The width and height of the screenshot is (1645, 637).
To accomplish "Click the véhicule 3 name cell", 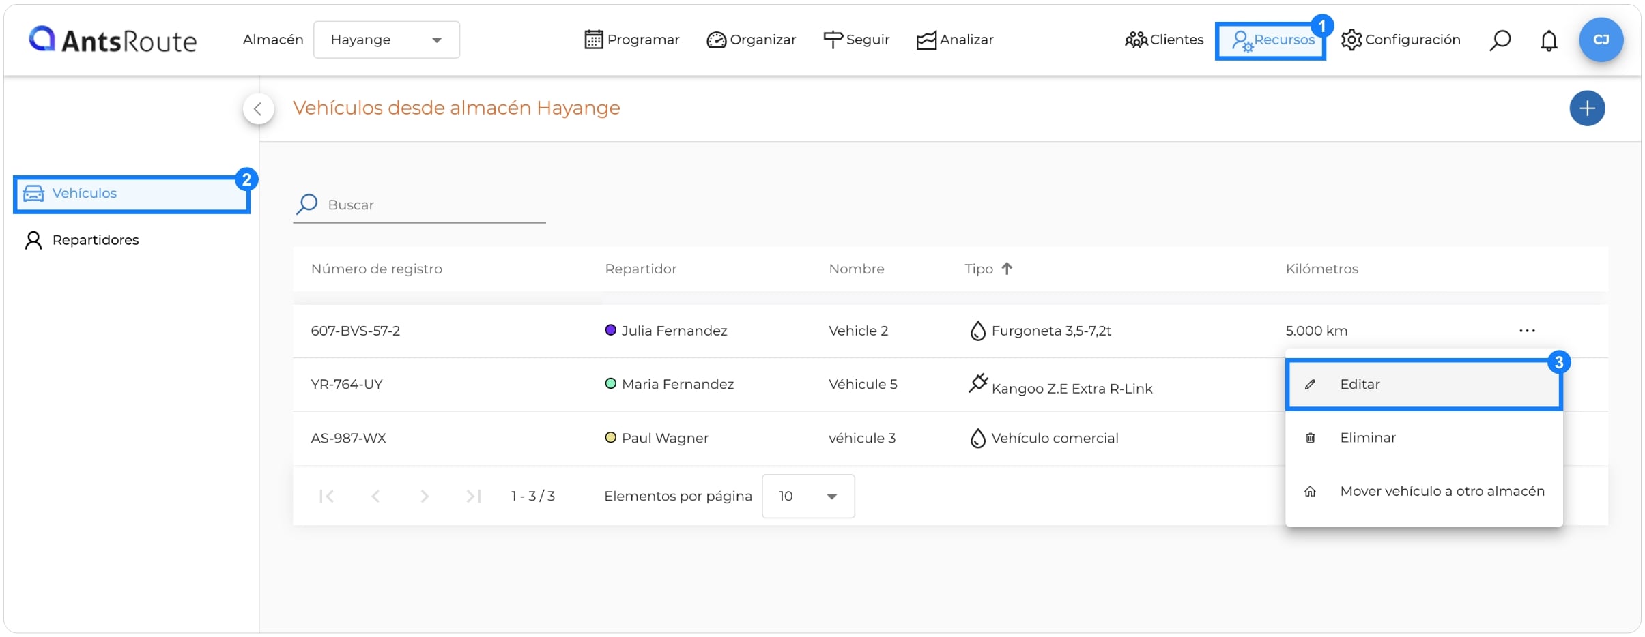I will [862, 438].
